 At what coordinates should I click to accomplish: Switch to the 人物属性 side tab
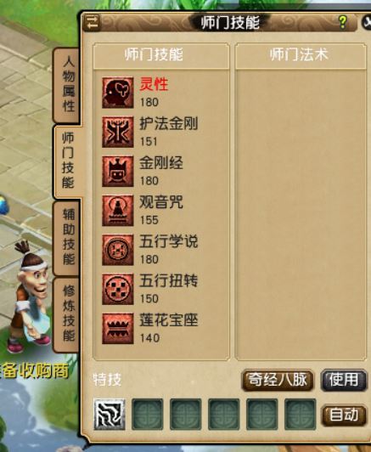(68, 84)
